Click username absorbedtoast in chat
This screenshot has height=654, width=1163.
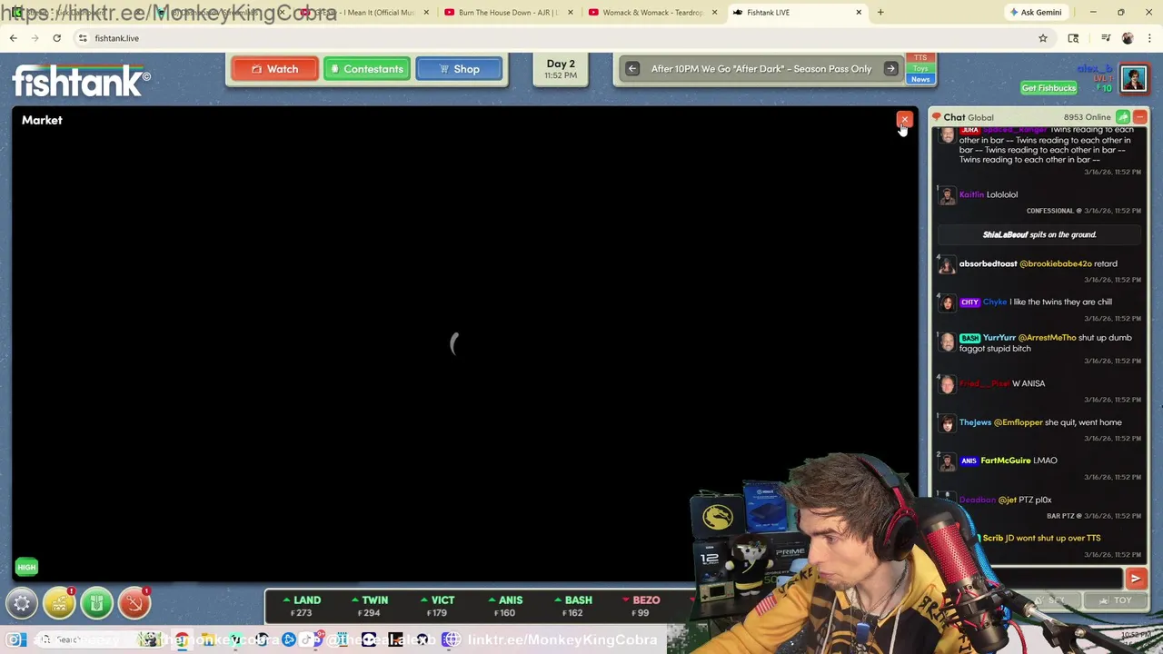point(988,263)
